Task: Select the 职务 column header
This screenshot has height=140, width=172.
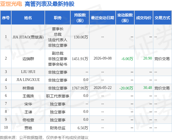Action: tap(58, 18)
